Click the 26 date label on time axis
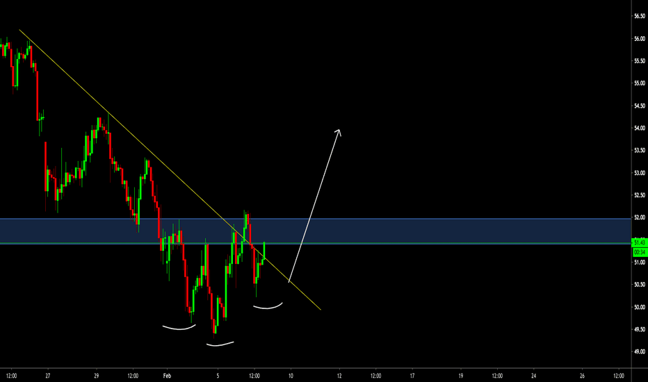The width and height of the screenshot is (648, 382). 582,376
